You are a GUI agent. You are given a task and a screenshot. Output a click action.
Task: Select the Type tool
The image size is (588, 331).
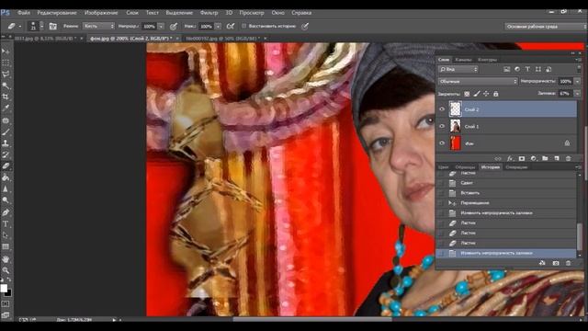[x=6, y=224]
